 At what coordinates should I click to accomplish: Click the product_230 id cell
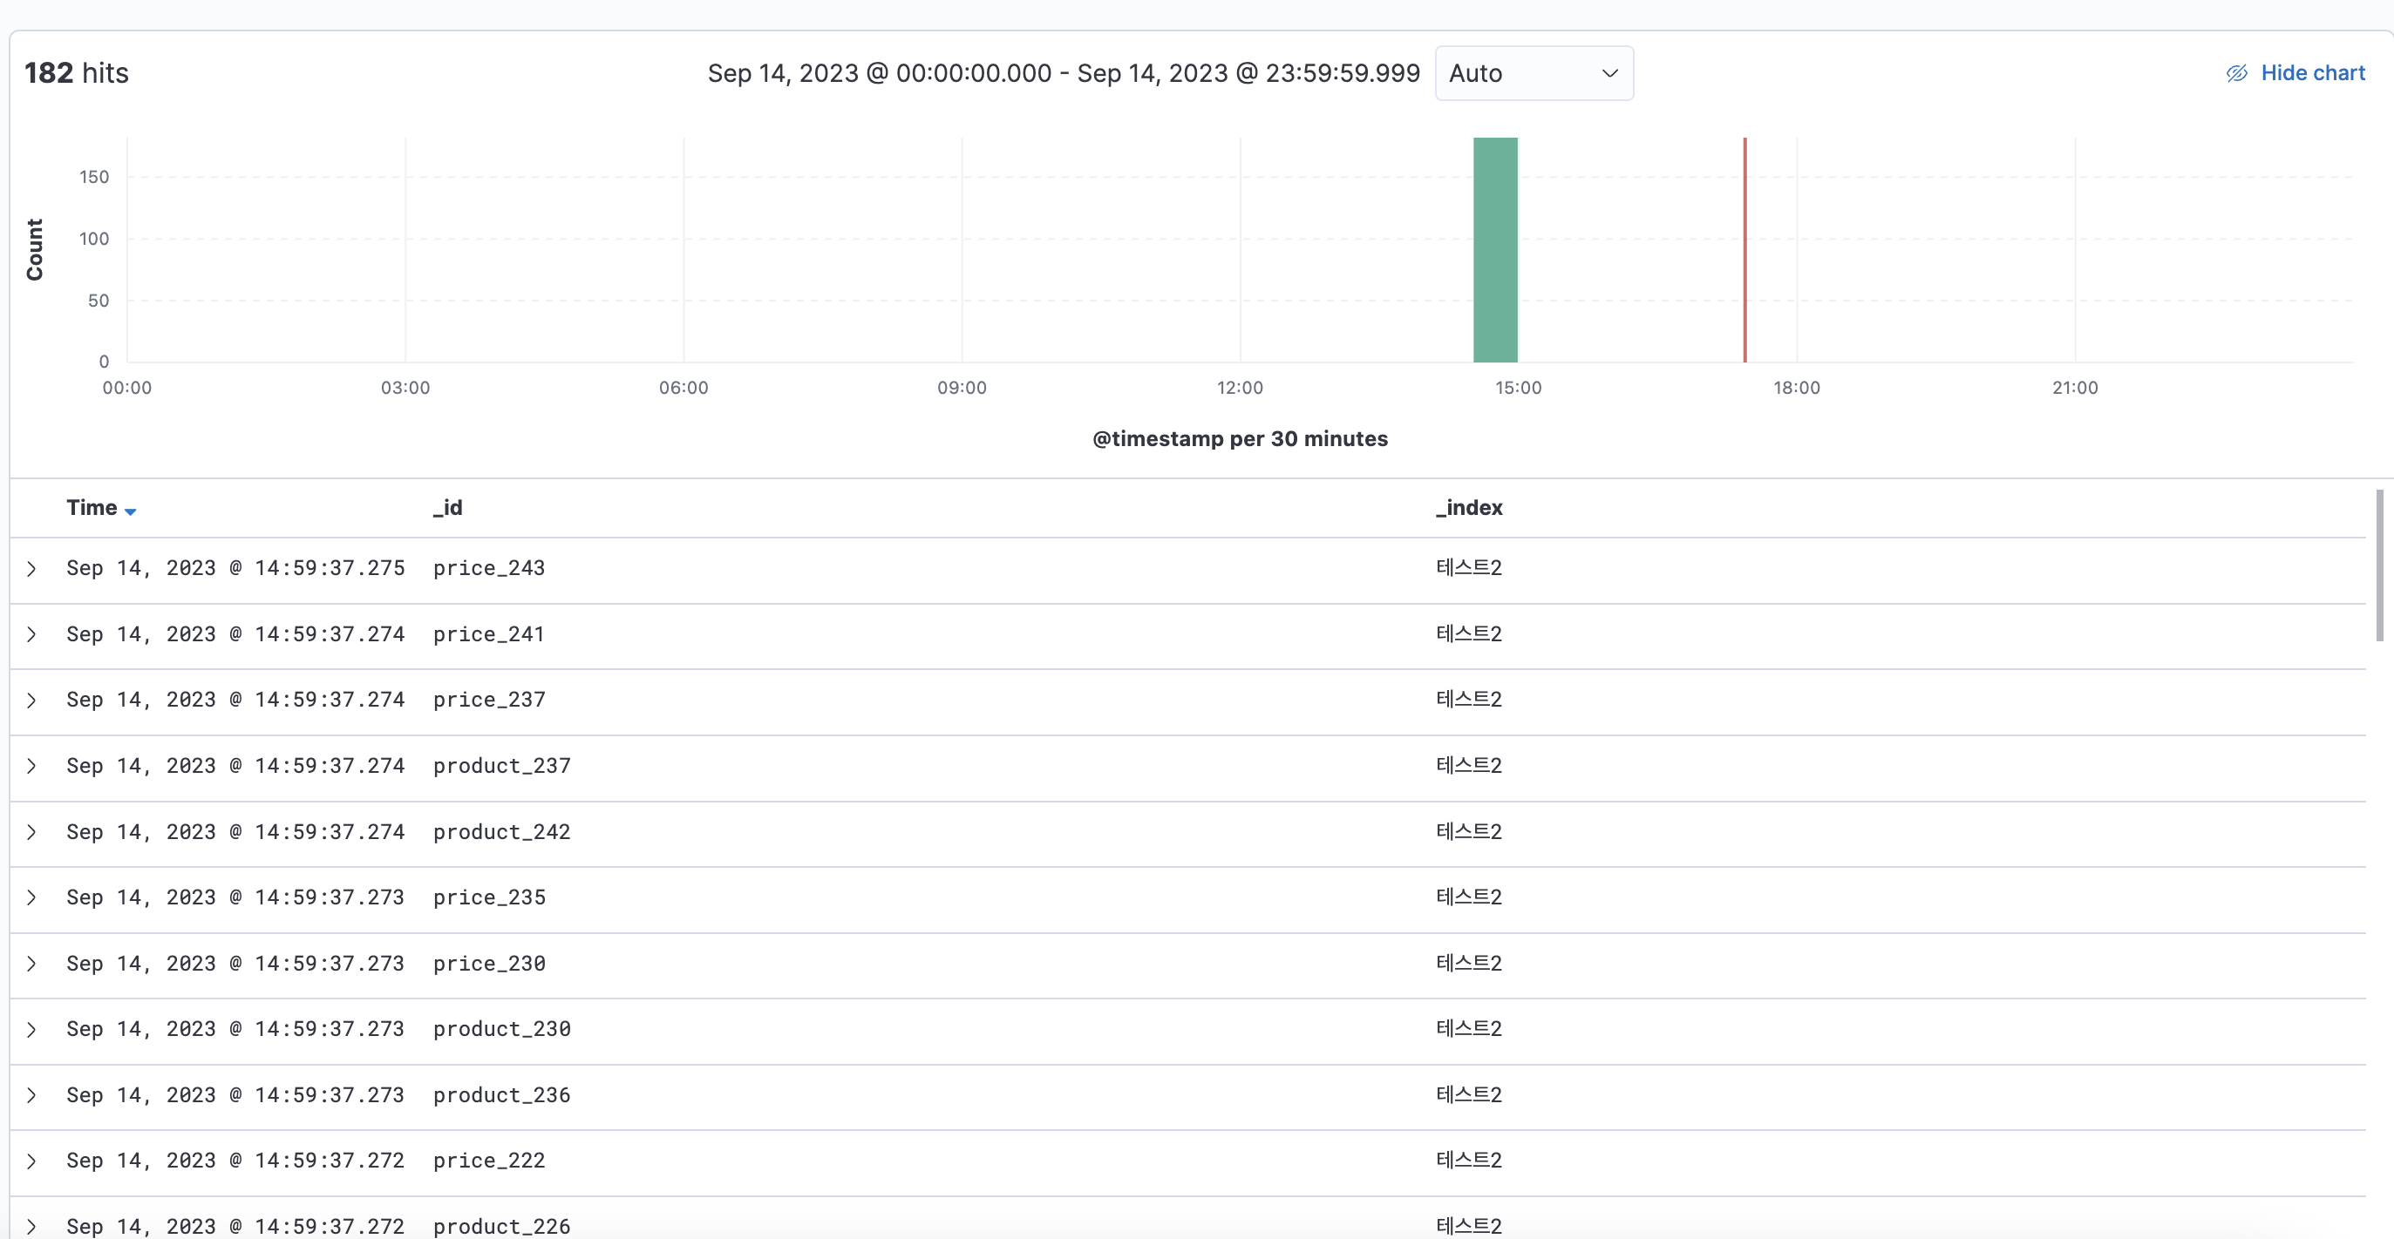point(502,1030)
